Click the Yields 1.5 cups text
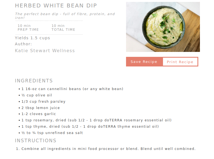 click(x=33, y=38)
